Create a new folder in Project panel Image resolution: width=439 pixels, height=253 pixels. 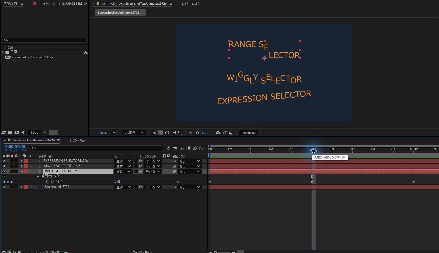pos(10,132)
